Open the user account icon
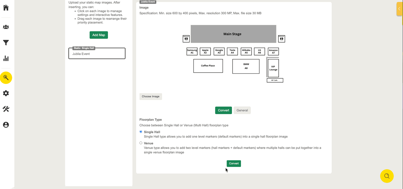This screenshot has width=403, height=189. pyautogui.click(x=6, y=125)
